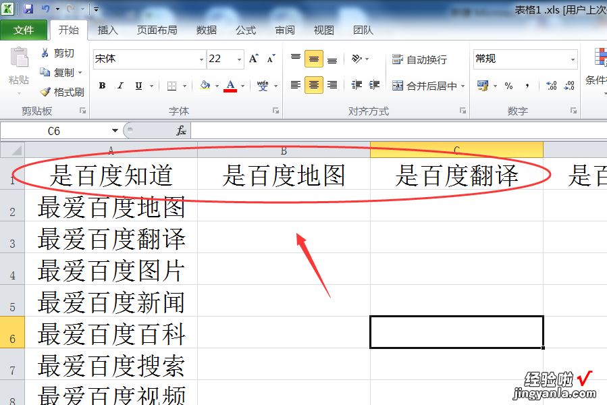This screenshot has height=405, width=607.
Task: Increase font size with the large A icon
Action: pos(254,59)
